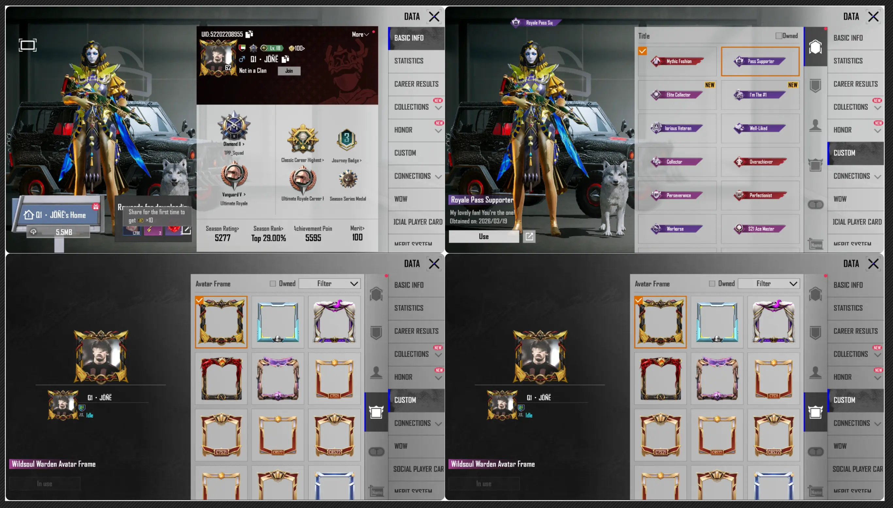Viewport: 893px width, 508px height.
Task: Copy the UID using the copy icon
Action: [249, 34]
